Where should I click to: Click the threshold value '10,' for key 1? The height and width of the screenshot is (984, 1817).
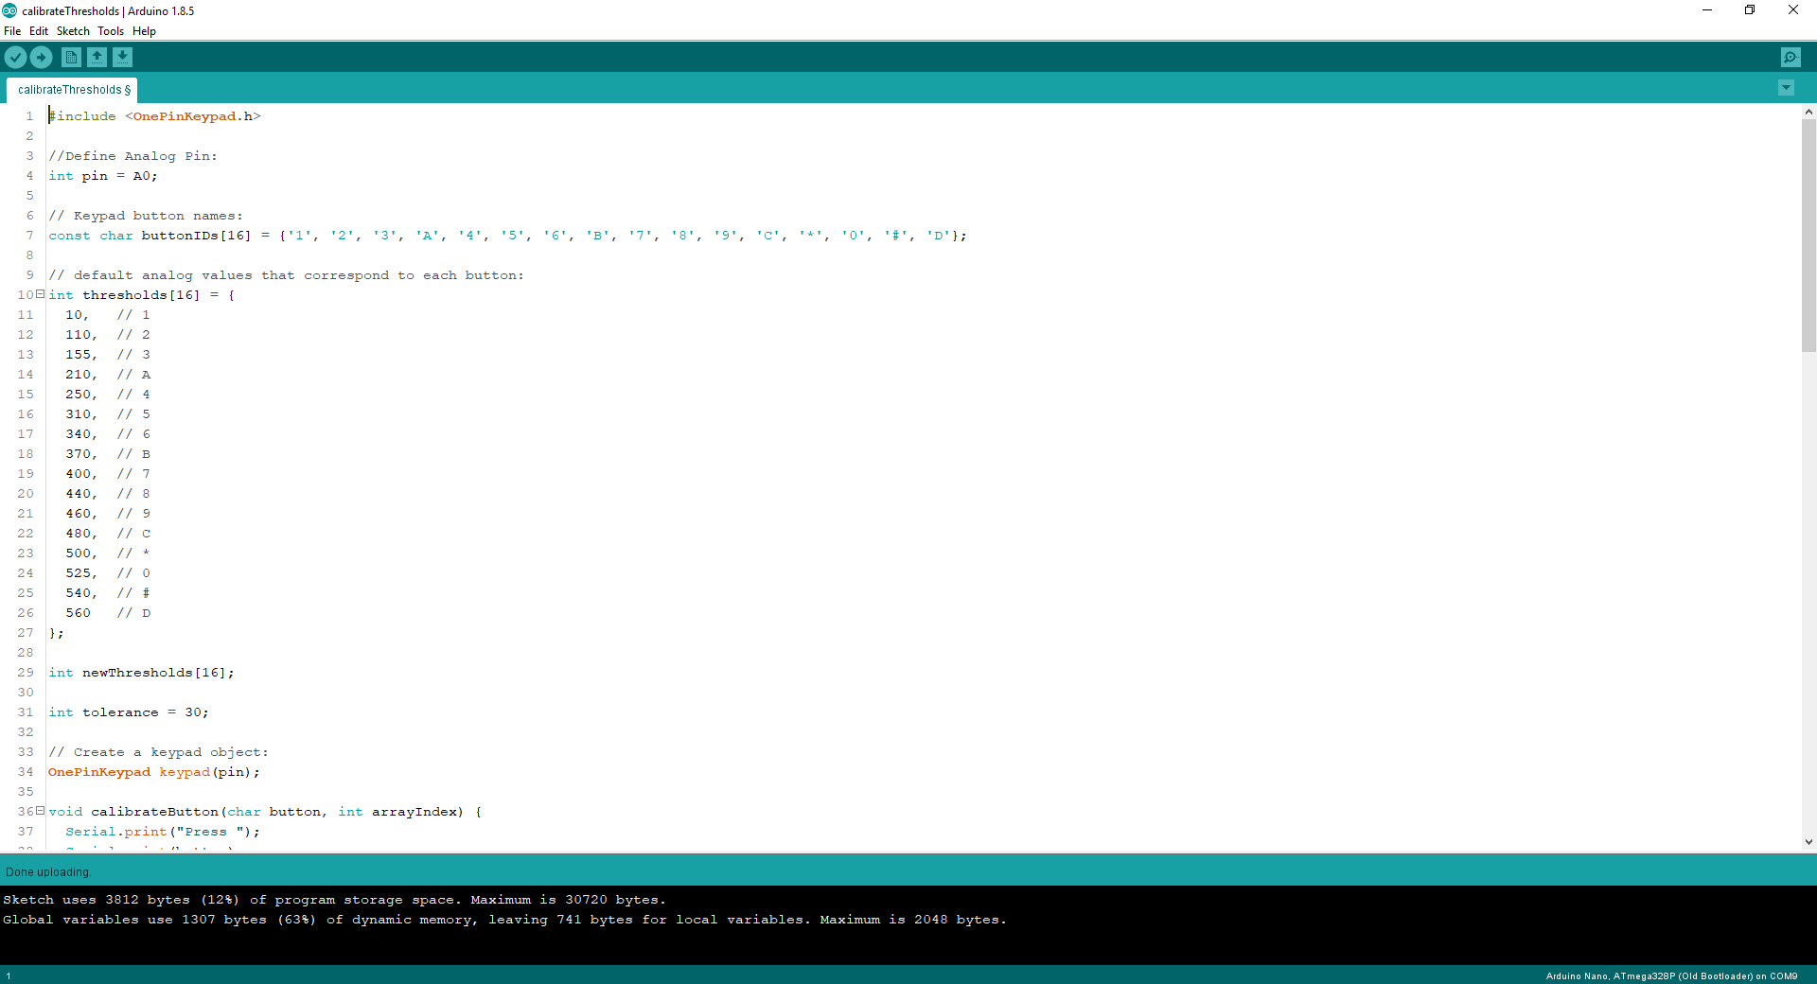(77, 315)
